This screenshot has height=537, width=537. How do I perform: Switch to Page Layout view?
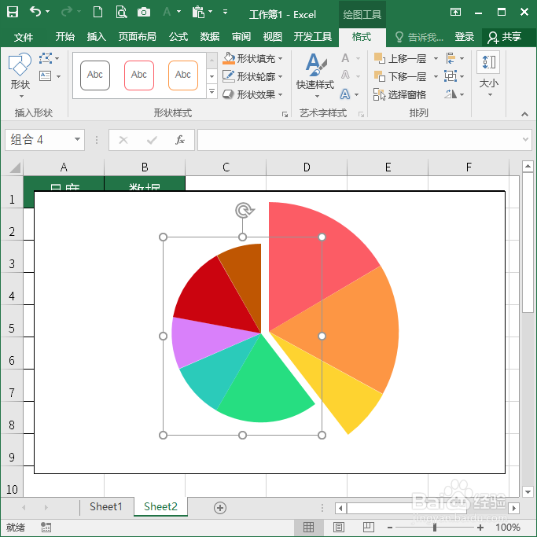coord(338,527)
